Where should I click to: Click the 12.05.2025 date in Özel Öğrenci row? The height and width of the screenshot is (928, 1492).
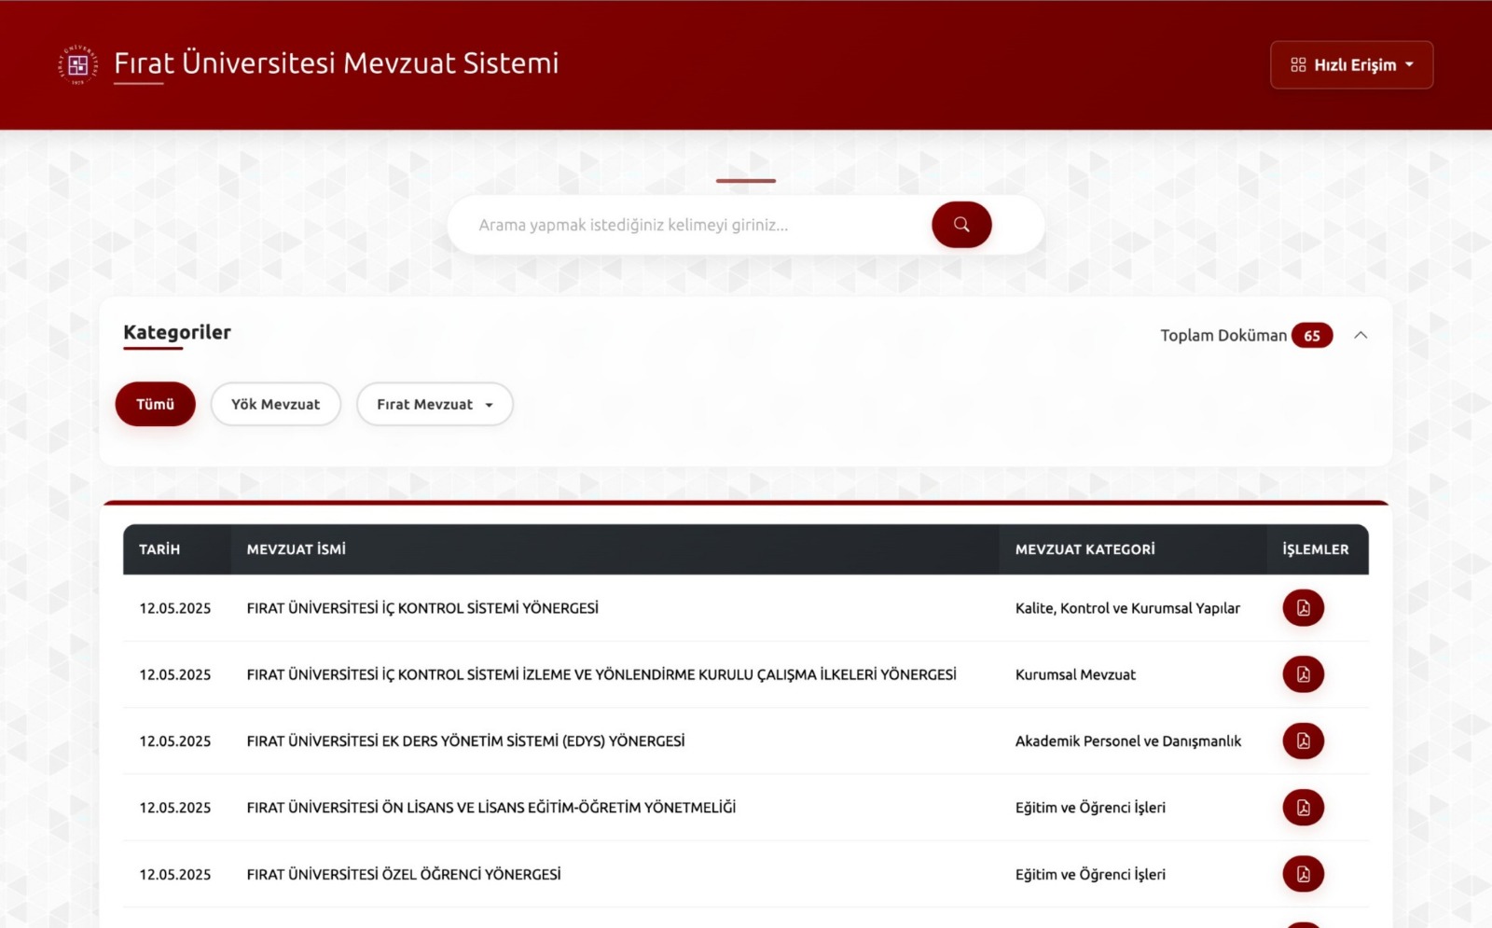pos(175,874)
